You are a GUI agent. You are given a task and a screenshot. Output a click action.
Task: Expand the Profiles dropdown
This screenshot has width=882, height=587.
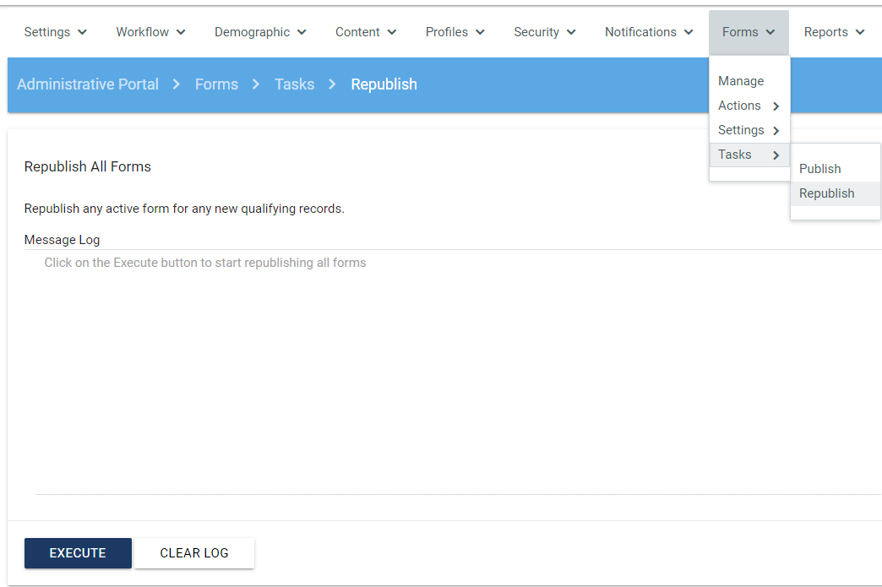455,32
